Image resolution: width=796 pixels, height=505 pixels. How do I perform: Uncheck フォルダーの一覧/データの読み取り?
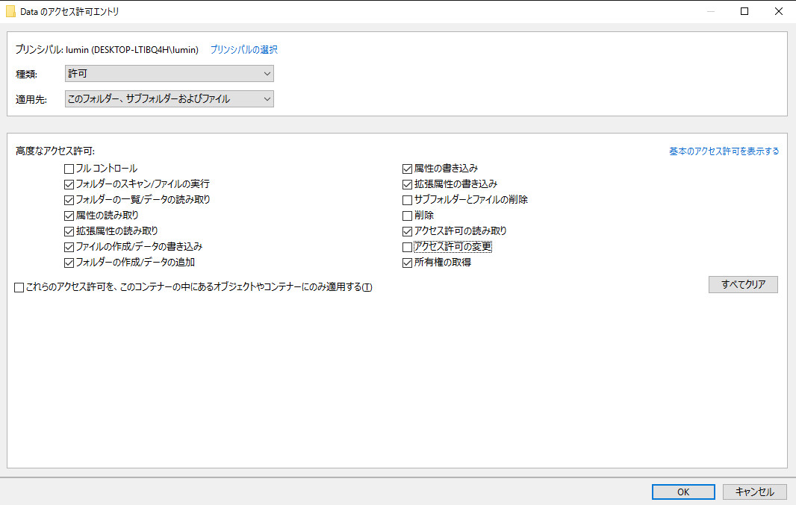69,200
